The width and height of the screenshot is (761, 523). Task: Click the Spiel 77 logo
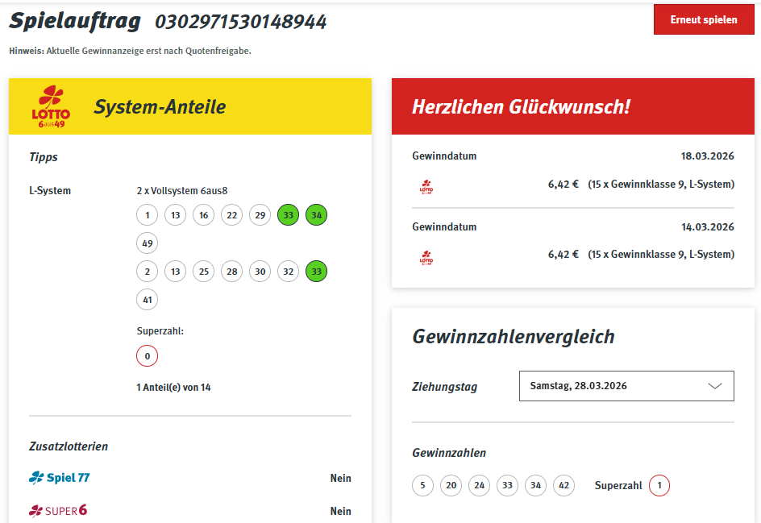(60, 478)
